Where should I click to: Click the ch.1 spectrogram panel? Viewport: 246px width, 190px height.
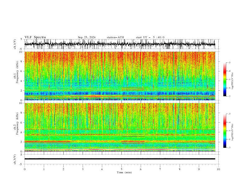pos(120,76)
